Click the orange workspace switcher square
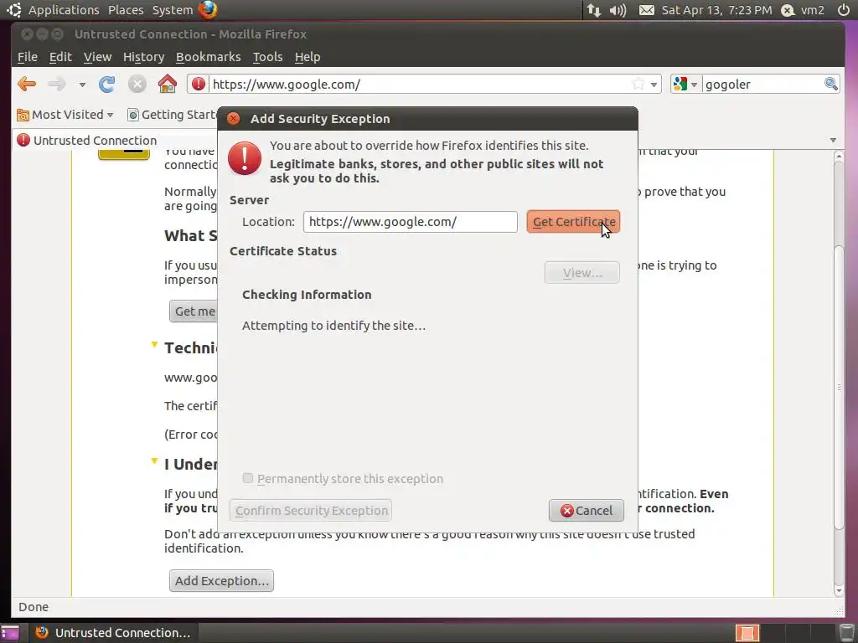The image size is (858, 643). [747, 633]
